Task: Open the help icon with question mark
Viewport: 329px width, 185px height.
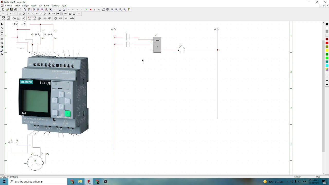Action: pyautogui.click(x=129, y=10)
